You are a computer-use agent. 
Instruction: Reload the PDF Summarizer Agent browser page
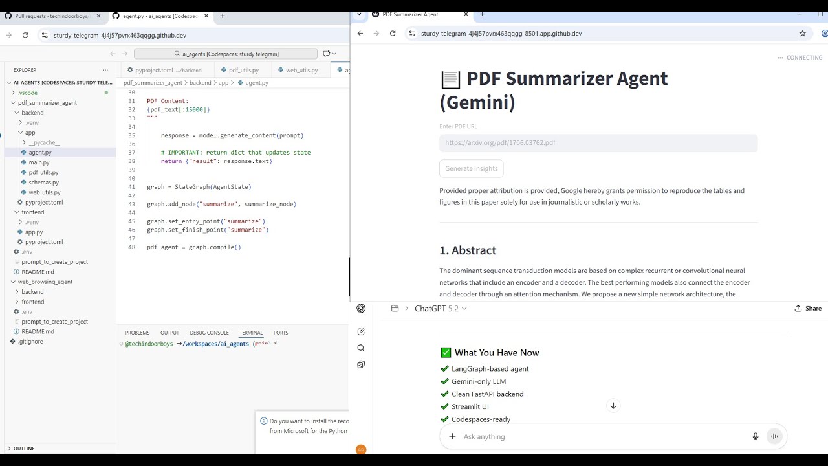(393, 33)
